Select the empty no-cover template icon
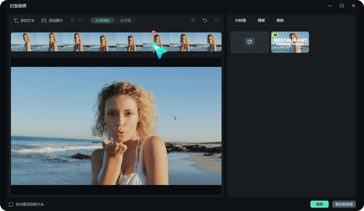 tap(250, 42)
